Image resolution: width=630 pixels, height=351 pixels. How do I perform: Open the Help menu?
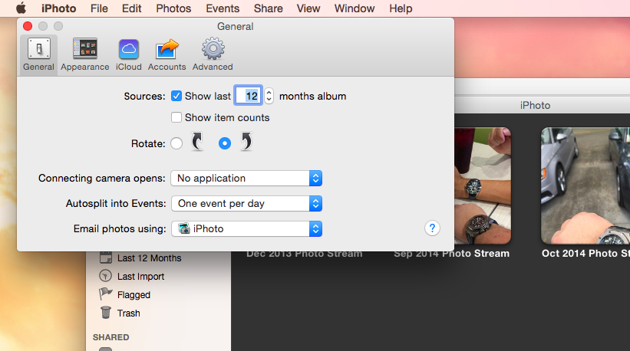click(x=401, y=8)
